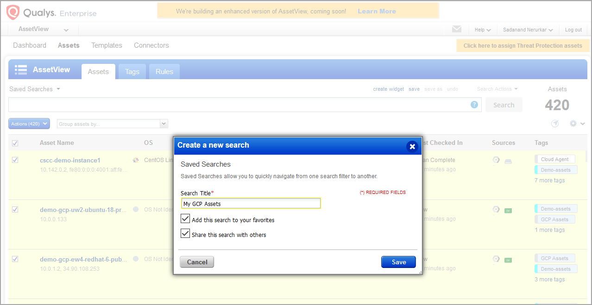This screenshot has height=305, width=592.
Task: Close the Create a new search dialog
Action: (412, 146)
